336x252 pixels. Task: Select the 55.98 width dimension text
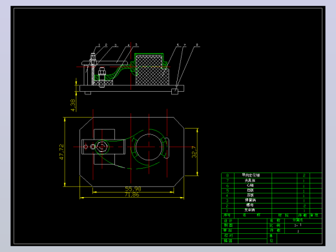coord(133,189)
